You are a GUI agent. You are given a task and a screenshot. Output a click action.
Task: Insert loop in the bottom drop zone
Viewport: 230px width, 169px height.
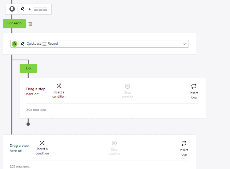pyautogui.click(x=183, y=148)
